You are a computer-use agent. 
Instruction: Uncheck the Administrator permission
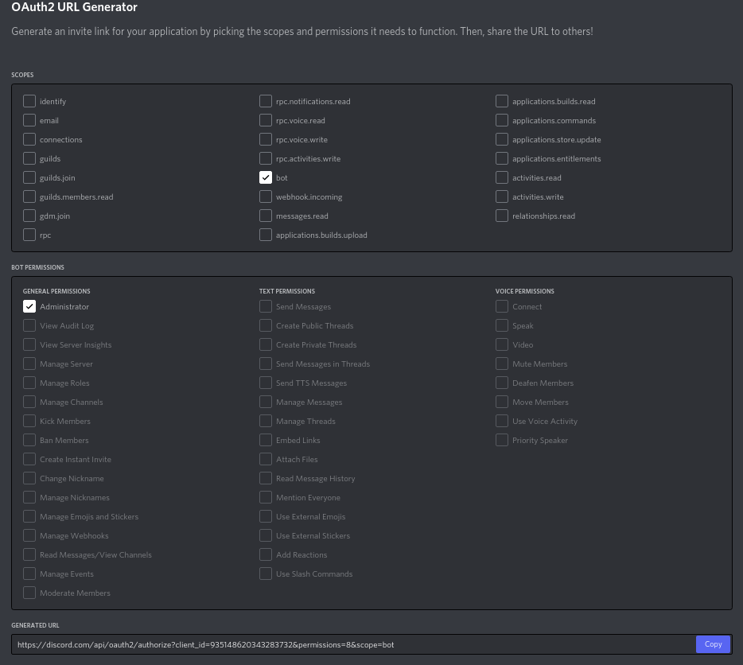(29, 307)
